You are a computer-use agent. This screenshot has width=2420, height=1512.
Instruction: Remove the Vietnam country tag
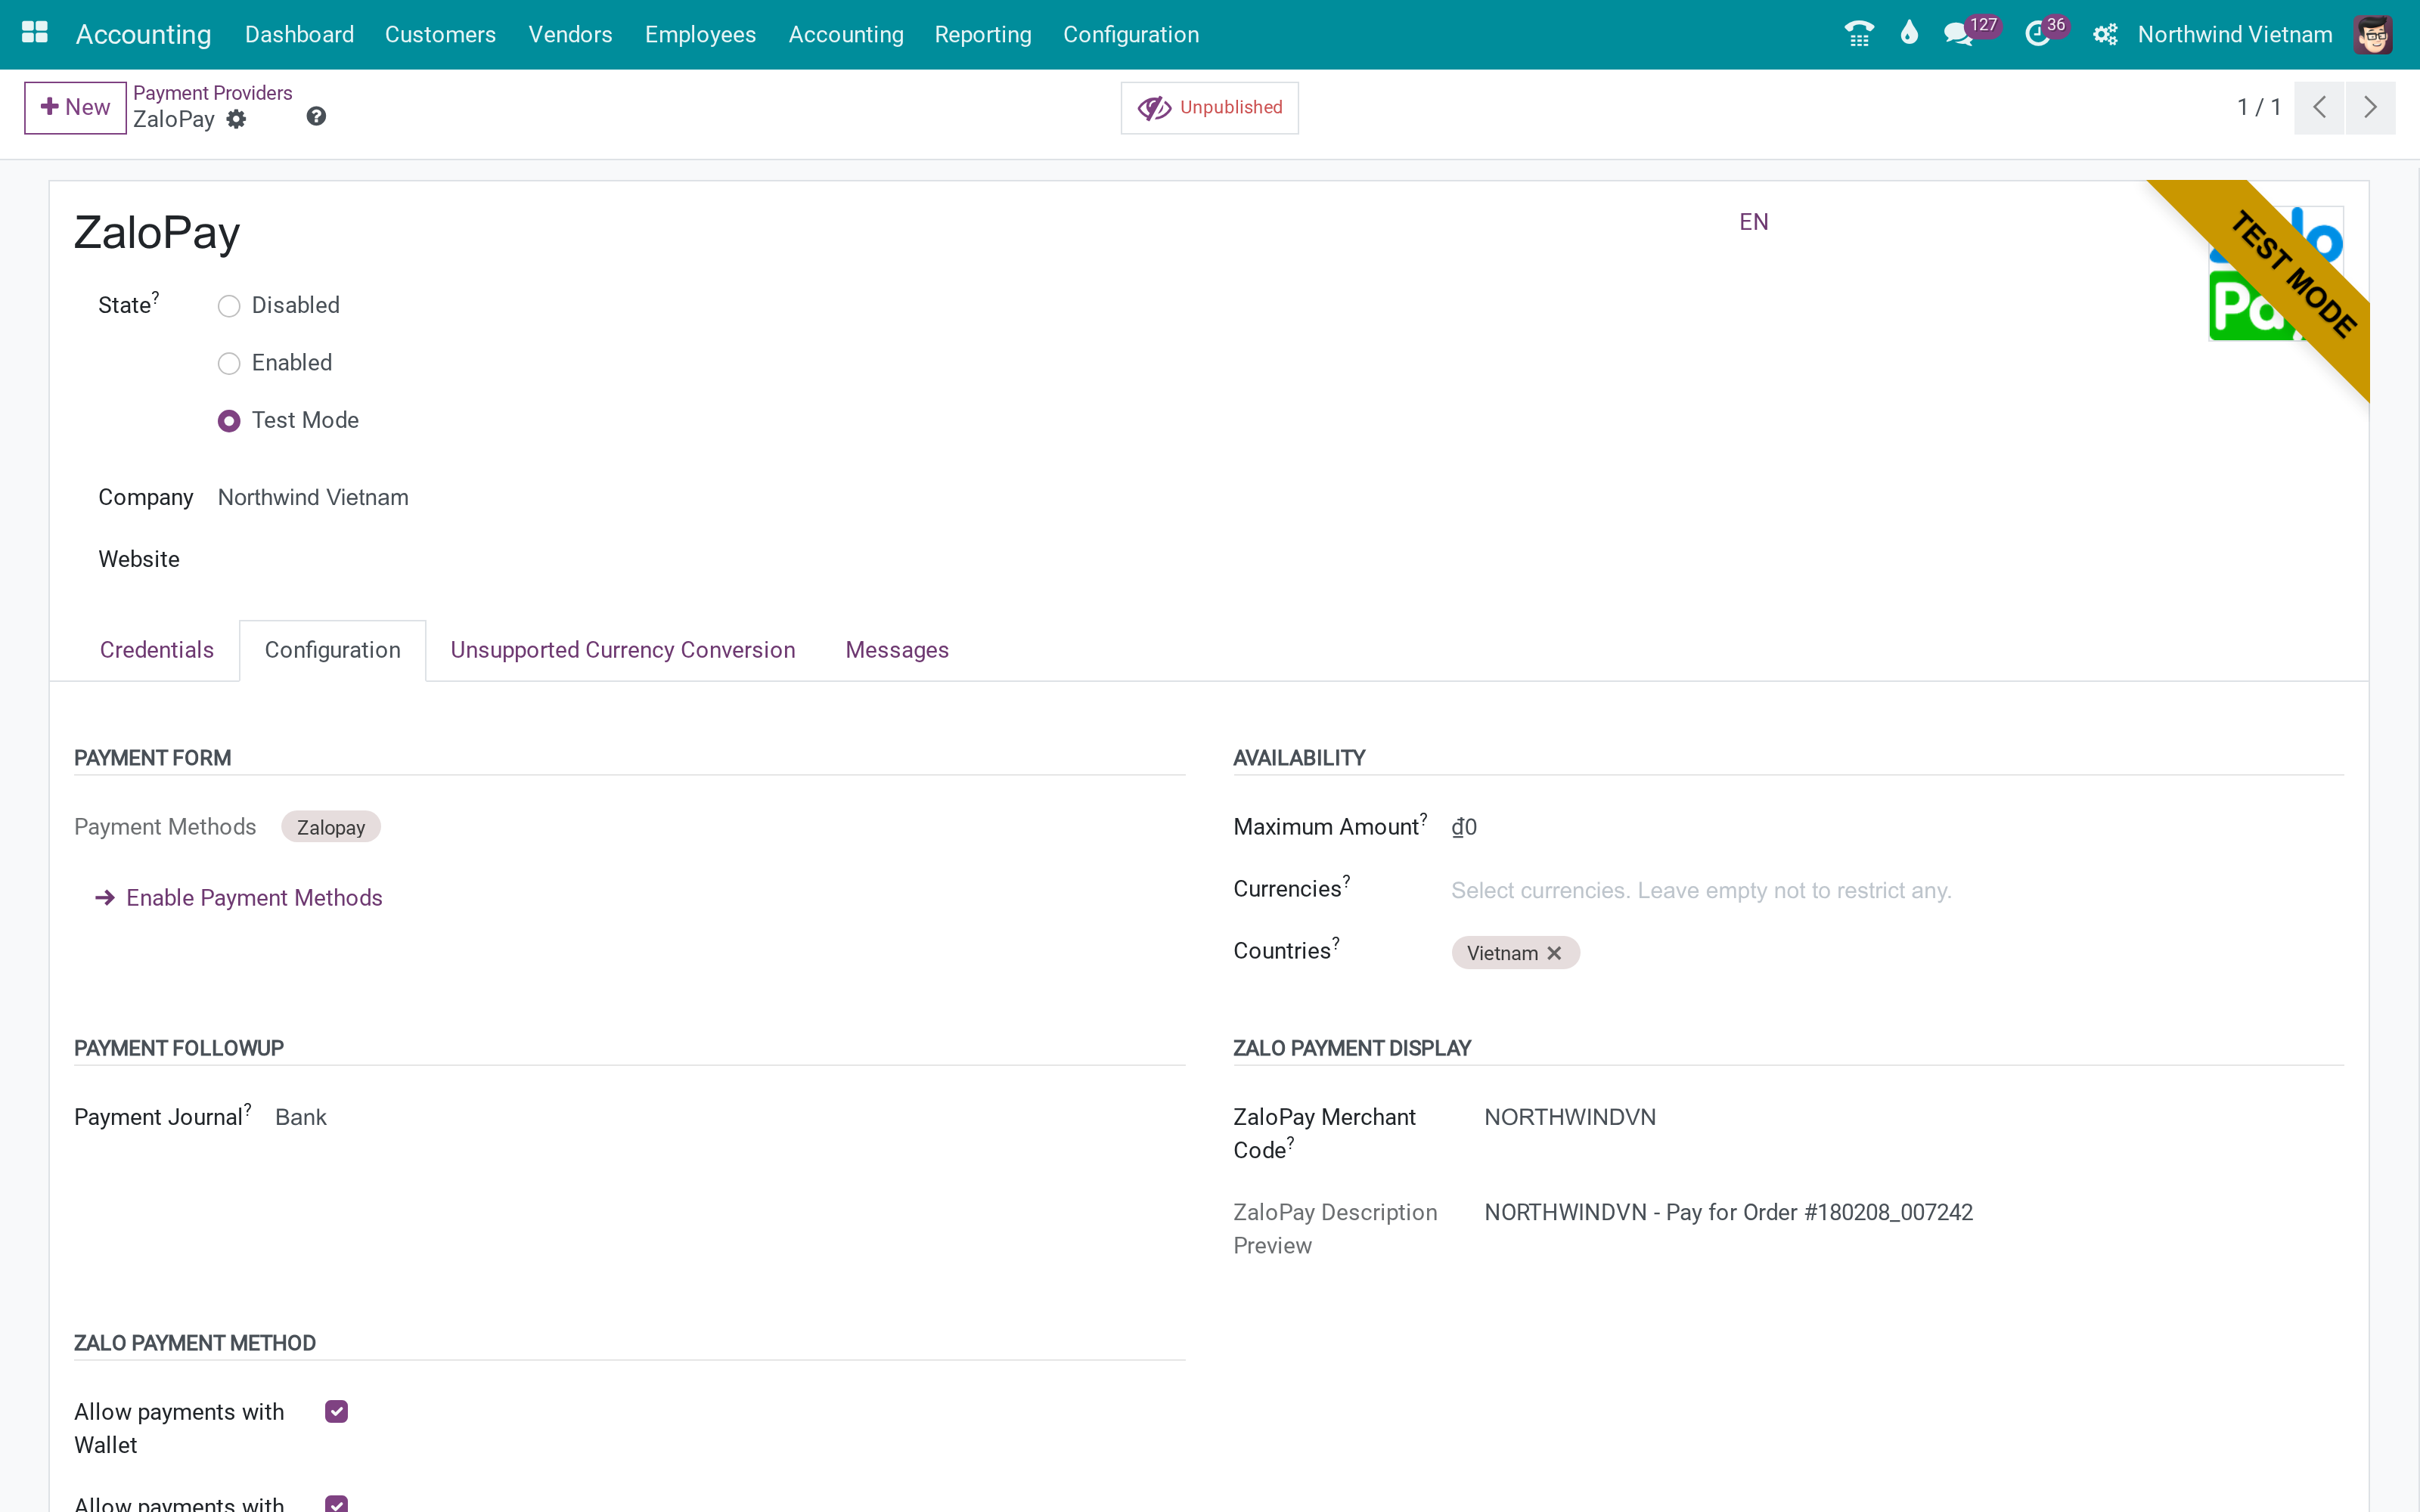(x=1554, y=953)
